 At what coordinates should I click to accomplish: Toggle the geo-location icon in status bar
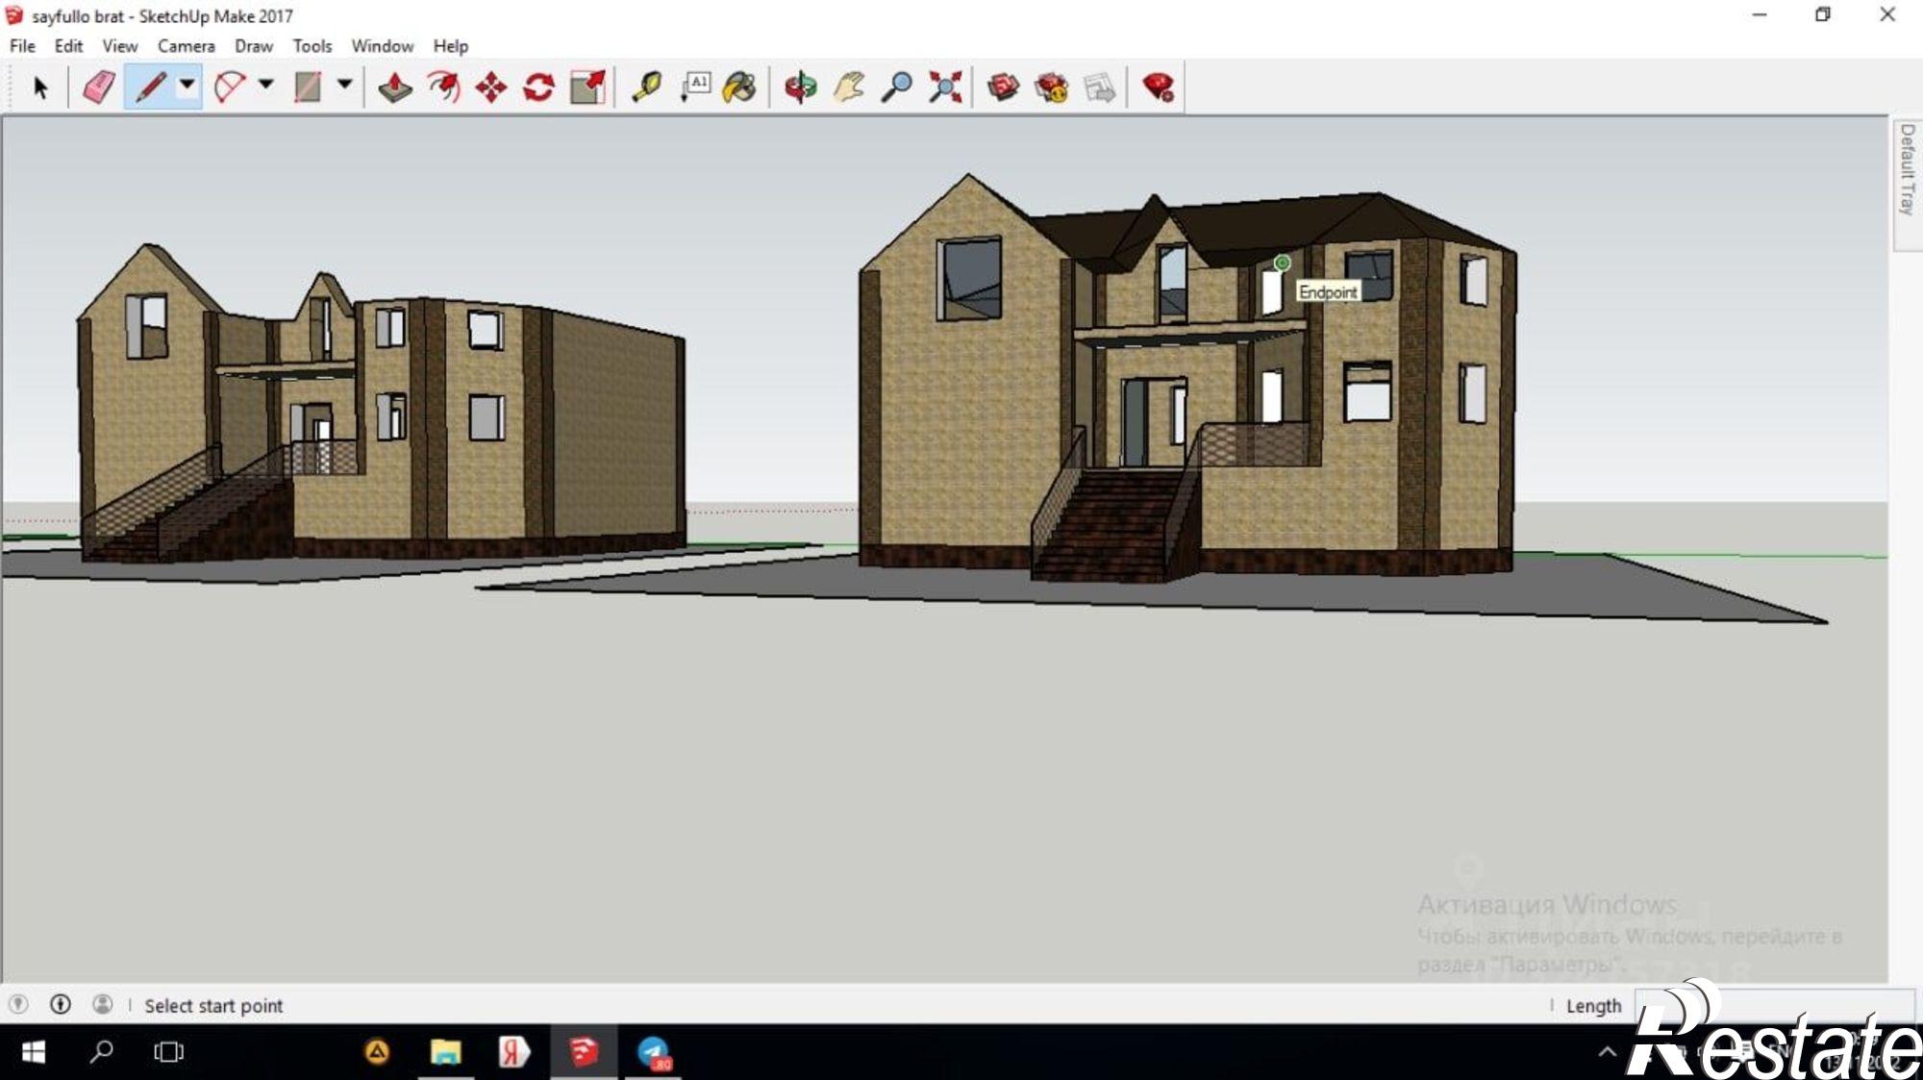pos(18,1004)
